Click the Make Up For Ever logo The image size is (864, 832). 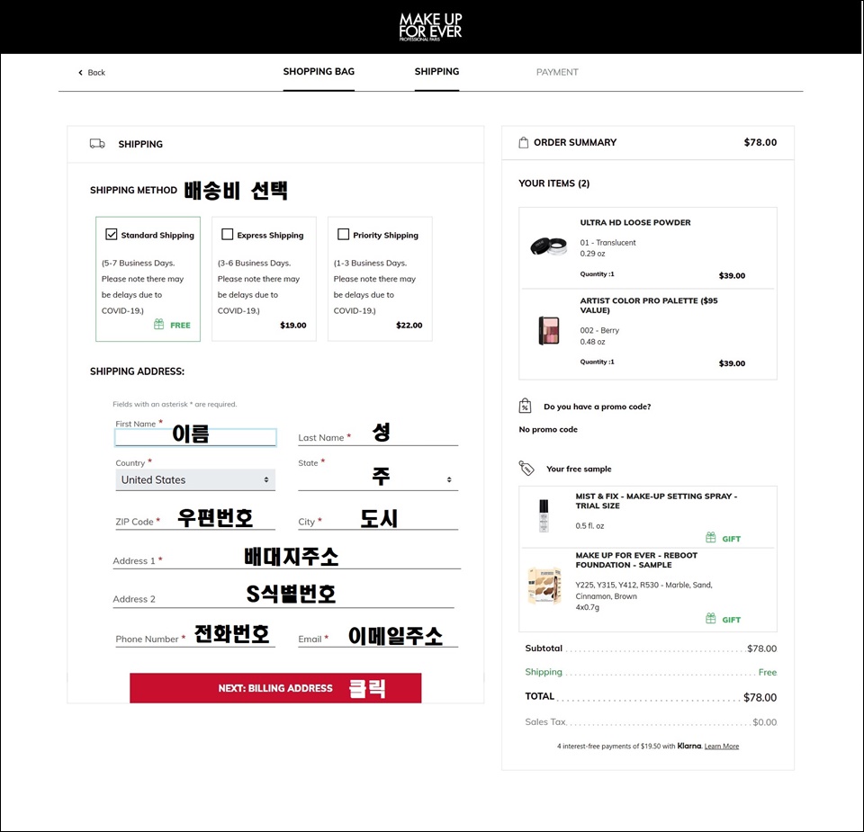tap(430, 27)
